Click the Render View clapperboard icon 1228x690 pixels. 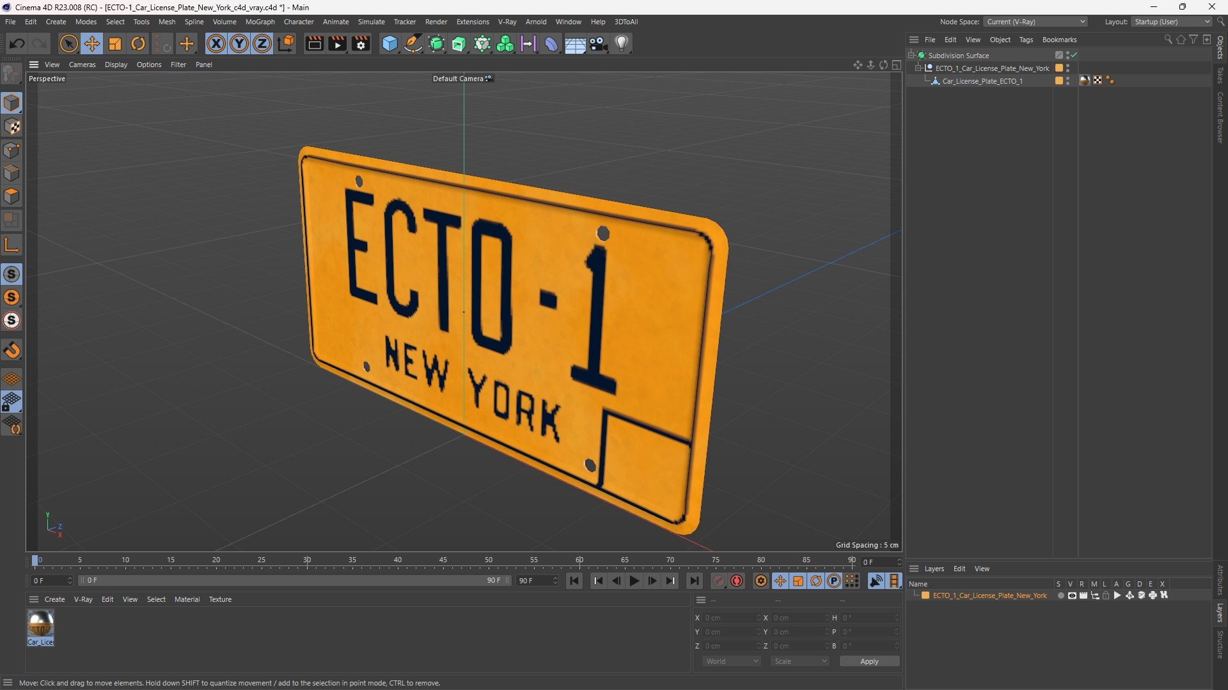coord(314,43)
